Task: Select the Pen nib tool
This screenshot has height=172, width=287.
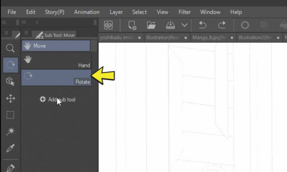Action: coord(10,168)
